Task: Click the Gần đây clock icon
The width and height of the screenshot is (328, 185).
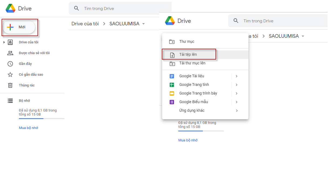Action: [x=10, y=64]
